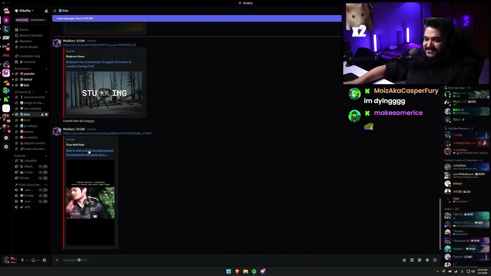The height and width of the screenshot is (276, 491).
Task: Open the SW server icon
Action: (x=6, y=38)
